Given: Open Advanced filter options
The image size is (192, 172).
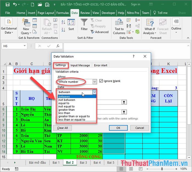Looking at the screenshot, I should [x=100, y=32].
